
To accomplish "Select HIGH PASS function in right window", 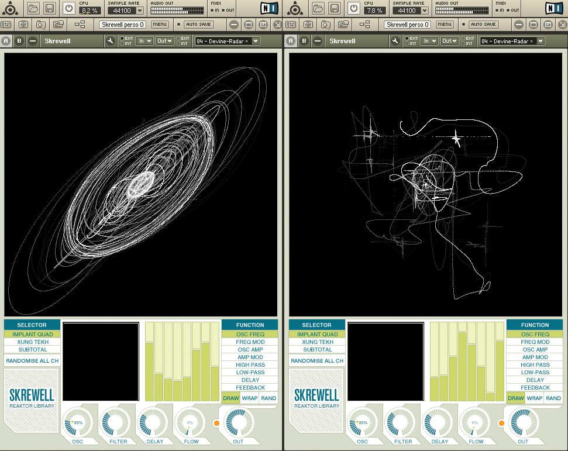I will [x=535, y=364].
